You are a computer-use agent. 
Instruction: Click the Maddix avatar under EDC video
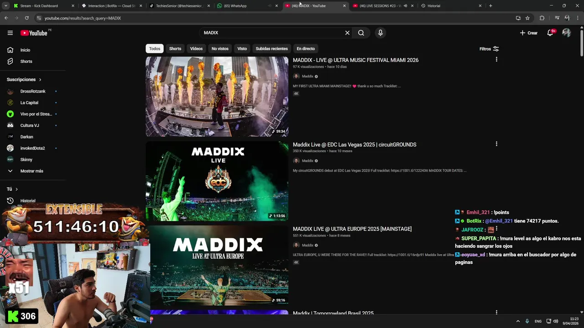click(x=296, y=161)
